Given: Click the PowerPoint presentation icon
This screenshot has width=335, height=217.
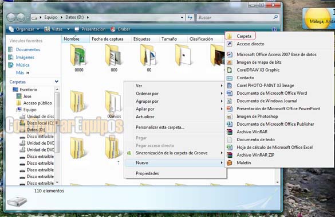Looking at the screenshot, I should 230,108.
